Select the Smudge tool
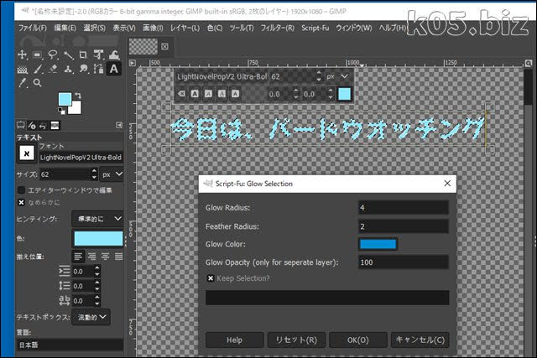This screenshot has width=537, height=358. 83,70
